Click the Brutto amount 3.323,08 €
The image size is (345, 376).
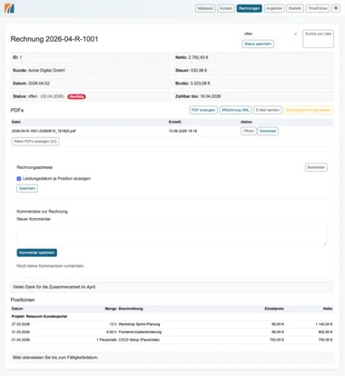point(200,84)
